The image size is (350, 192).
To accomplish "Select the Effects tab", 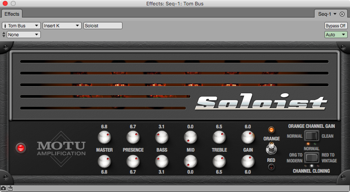I will (x=12, y=14).
